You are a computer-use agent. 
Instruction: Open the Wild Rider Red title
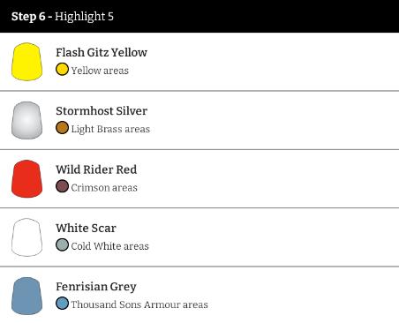pyautogui.click(x=96, y=169)
